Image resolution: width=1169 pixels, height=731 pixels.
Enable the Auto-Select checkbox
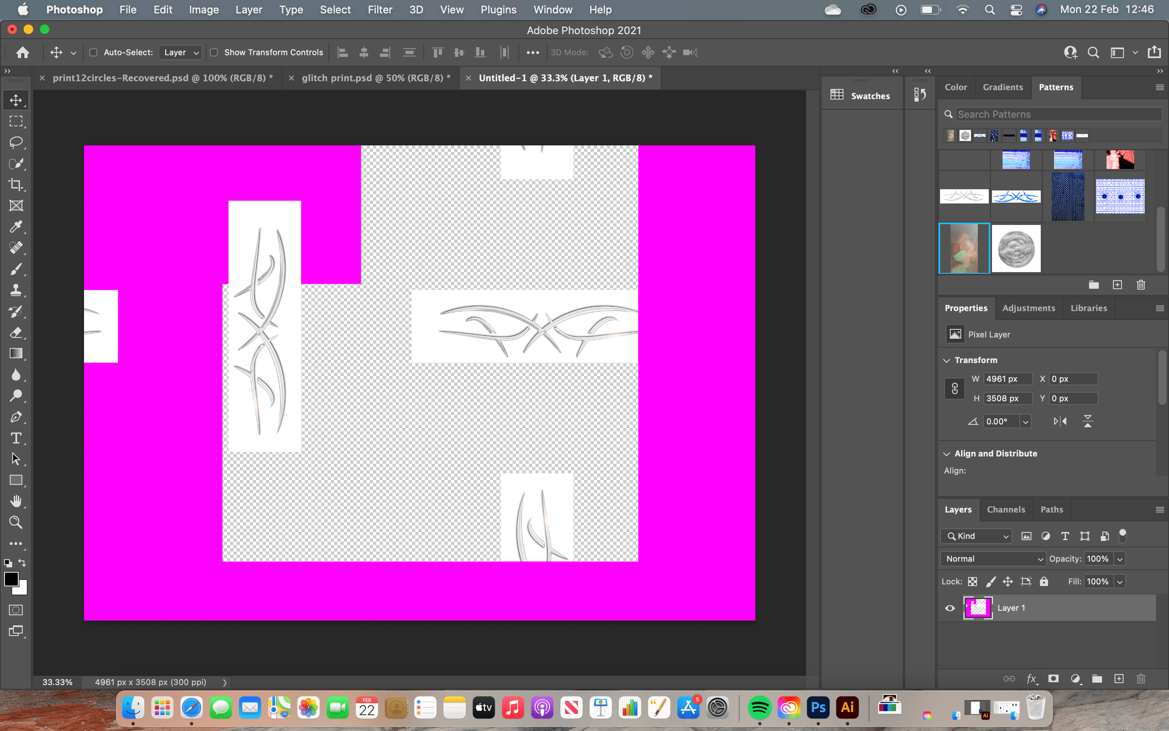94,52
